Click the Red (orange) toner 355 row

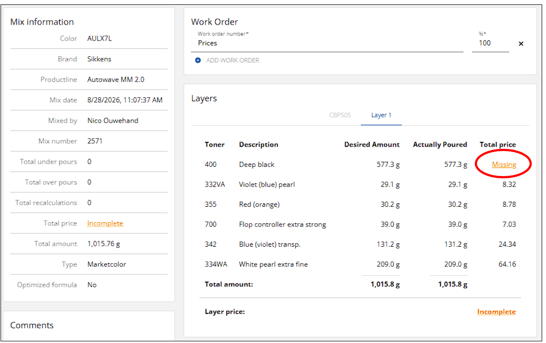(x=360, y=205)
